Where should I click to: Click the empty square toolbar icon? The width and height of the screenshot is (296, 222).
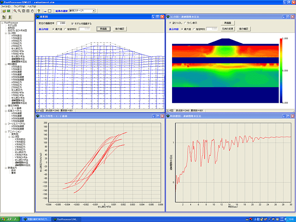pyautogui.click(x=50, y=11)
